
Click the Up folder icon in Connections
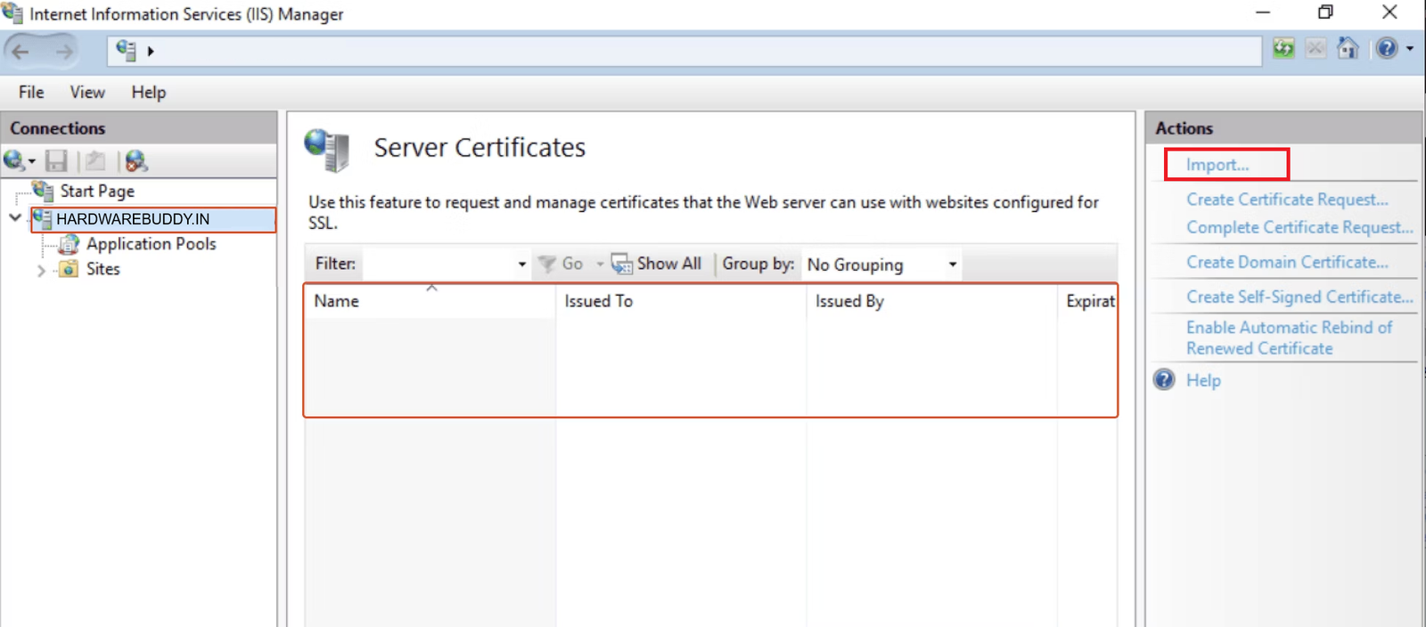95,160
